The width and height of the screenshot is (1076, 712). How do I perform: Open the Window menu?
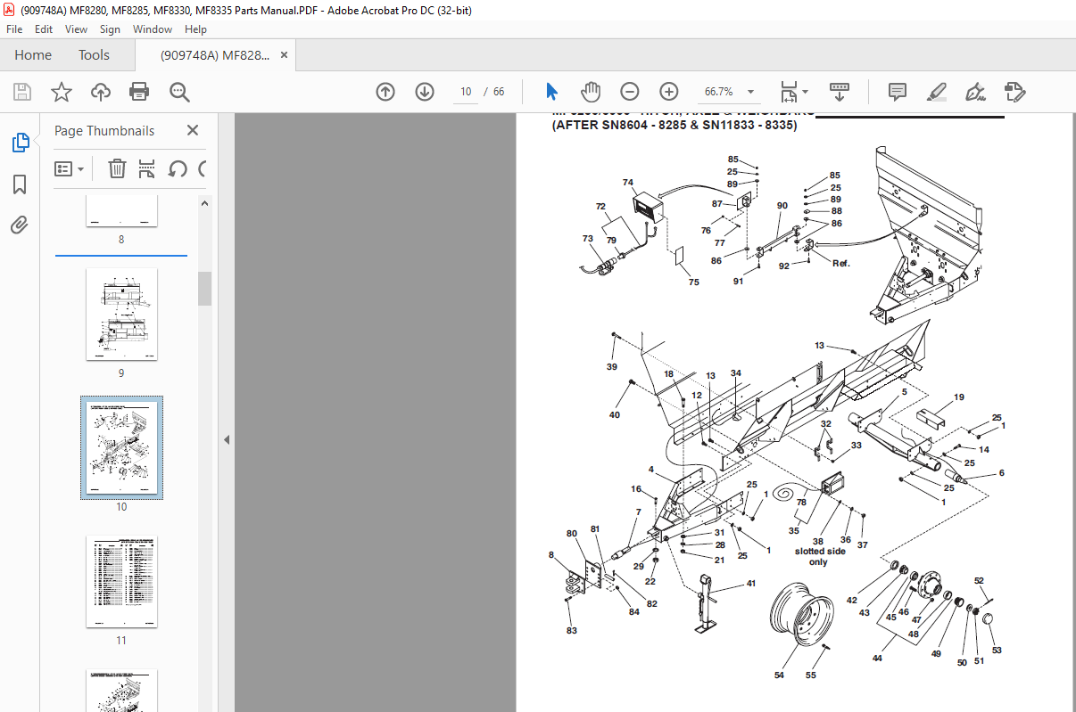point(153,29)
